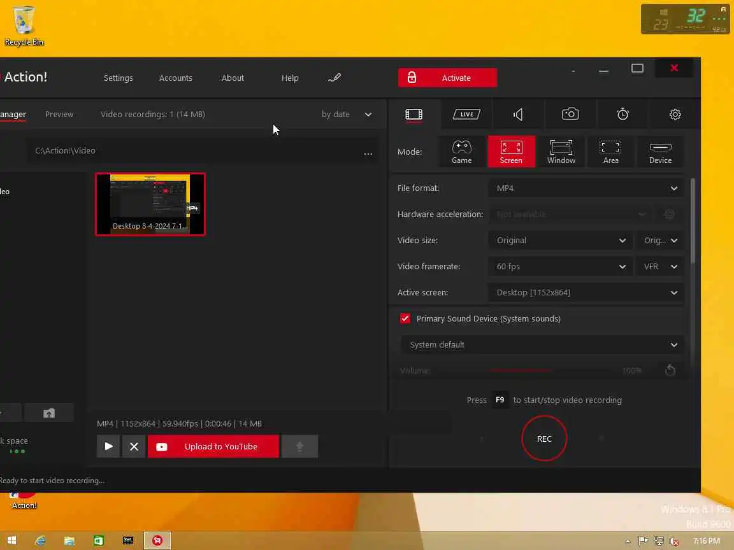The height and width of the screenshot is (550, 734).
Task: Click the 7:16 PM taskbar clock
Action: (707, 541)
